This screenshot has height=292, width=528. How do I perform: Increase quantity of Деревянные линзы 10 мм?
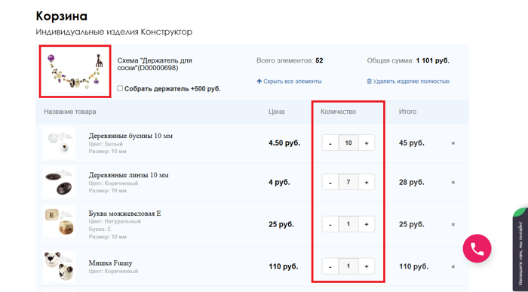point(367,182)
